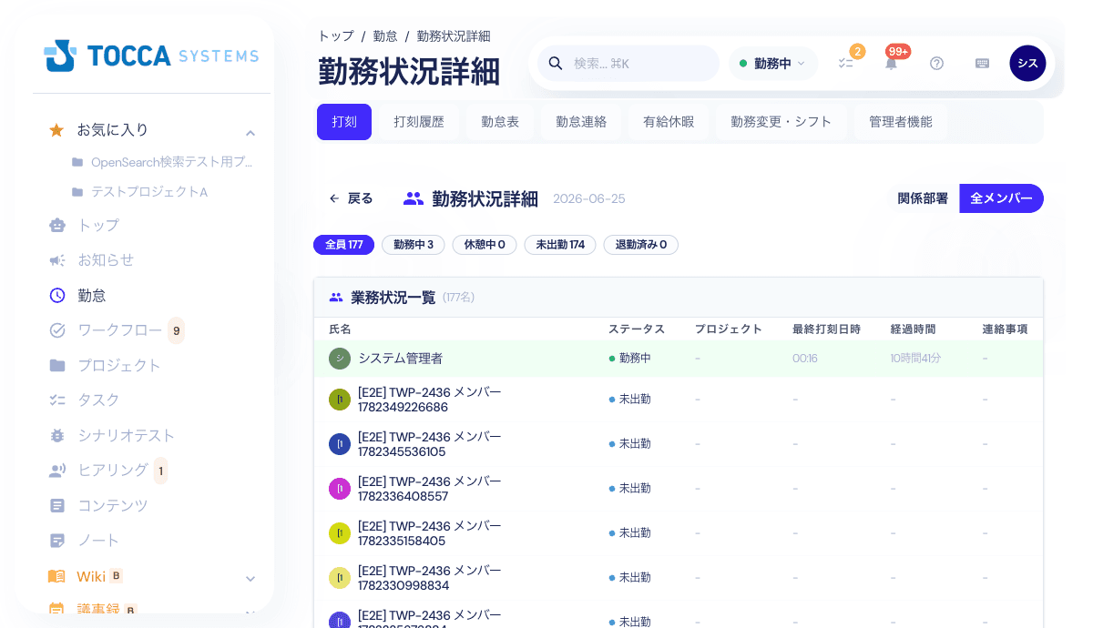Viewport: 1093px width, 628px height.
Task: Select the 勤務中 3 filter chip
Action: click(414, 245)
